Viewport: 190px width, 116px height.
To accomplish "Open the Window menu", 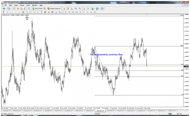I will 35,5.
